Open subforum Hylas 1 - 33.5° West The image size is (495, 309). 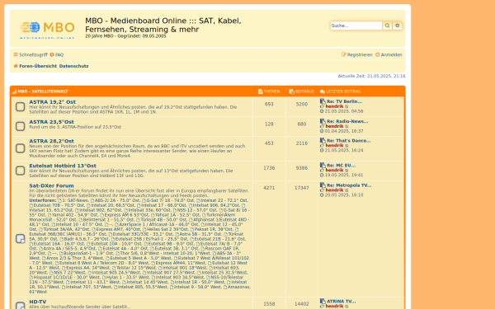click(x=128, y=277)
